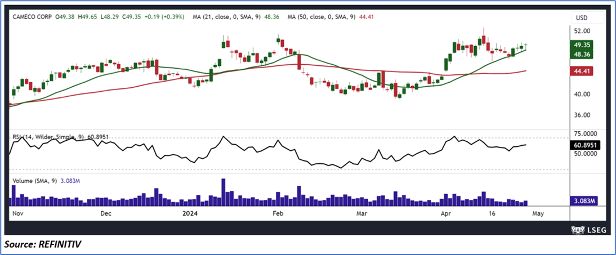Click the 16 date axis label
The image size is (616, 255).
491,214
